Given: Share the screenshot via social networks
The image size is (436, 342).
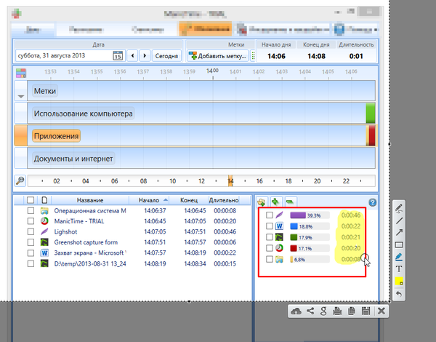Looking at the screenshot, I should point(310,311).
